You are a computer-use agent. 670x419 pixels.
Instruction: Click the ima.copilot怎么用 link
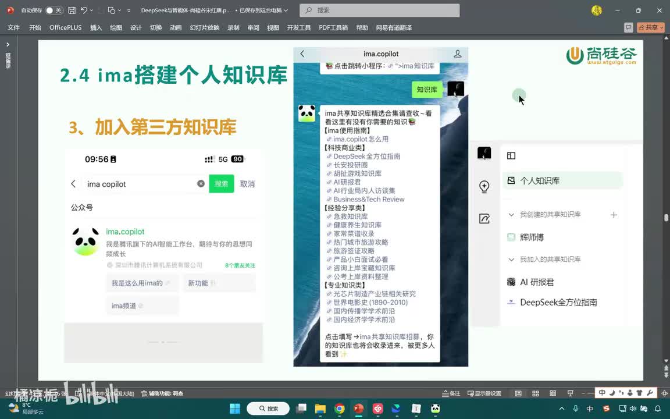tap(361, 139)
